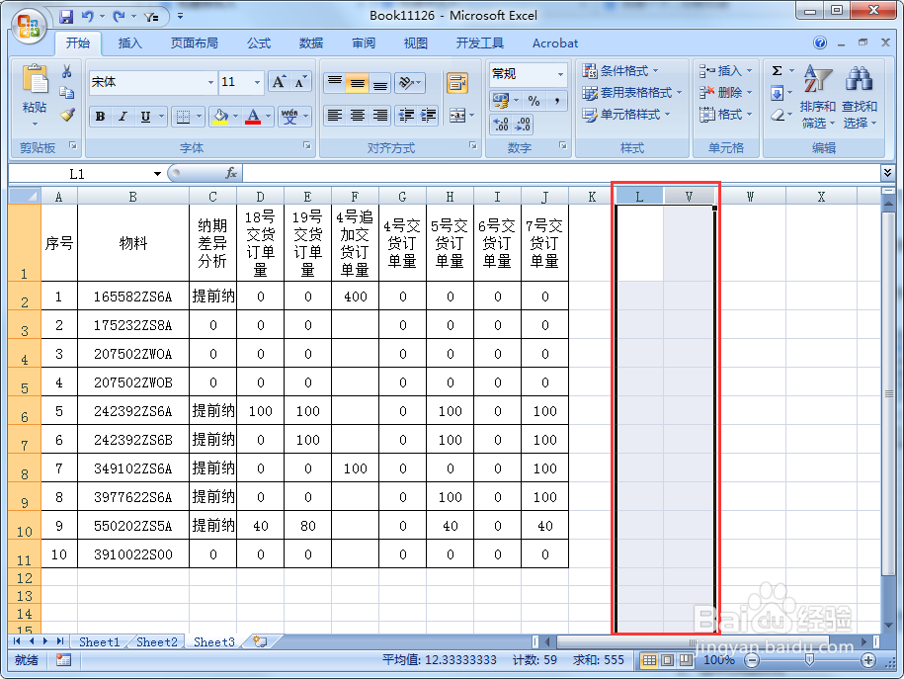This screenshot has width=904, height=679.
Task: Click the 排序和筛选 button
Action: tap(817, 97)
